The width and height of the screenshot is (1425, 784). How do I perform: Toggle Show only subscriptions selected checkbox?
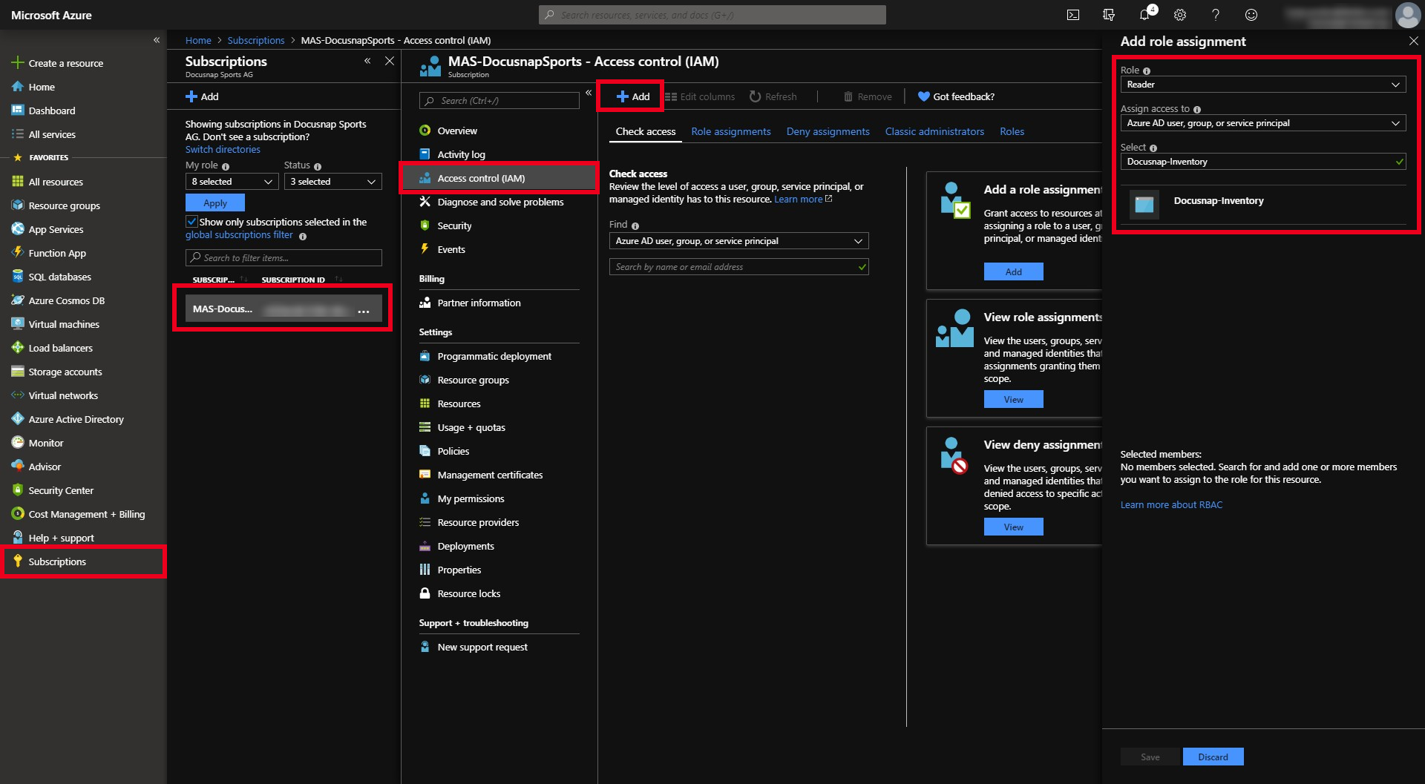pyautogui.click(x=191, y=222)
